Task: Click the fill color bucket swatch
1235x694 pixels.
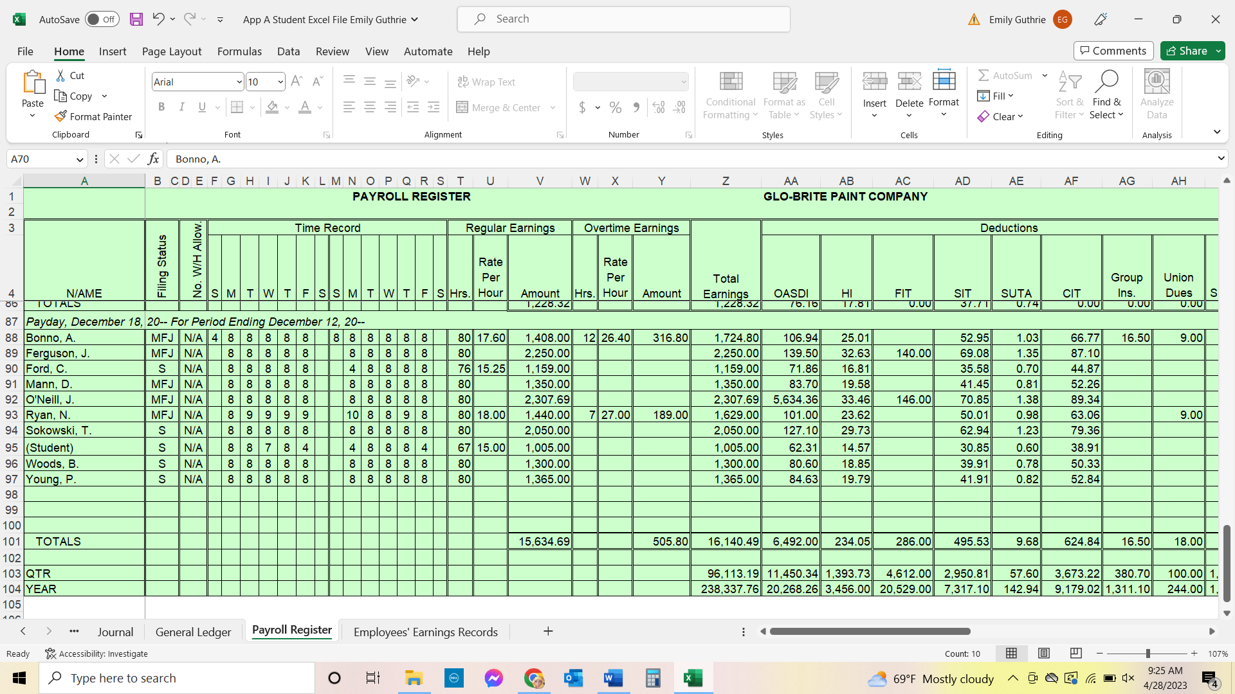Action: 272,107
